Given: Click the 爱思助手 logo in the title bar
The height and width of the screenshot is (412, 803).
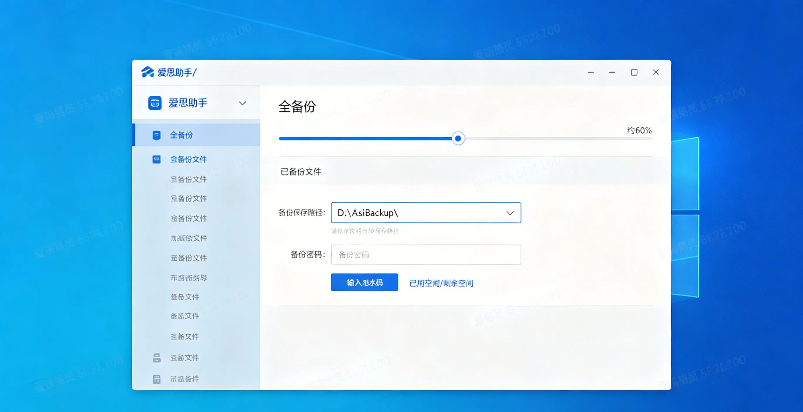Looking at the screenshot, I should coord(148,72).
